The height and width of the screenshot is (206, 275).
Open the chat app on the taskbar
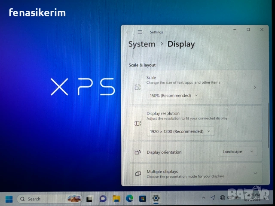pos(103,199)
